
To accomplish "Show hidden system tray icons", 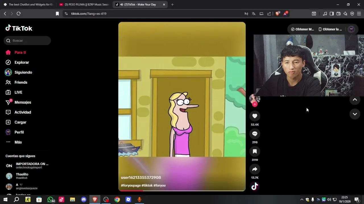I will pos(302,199).
